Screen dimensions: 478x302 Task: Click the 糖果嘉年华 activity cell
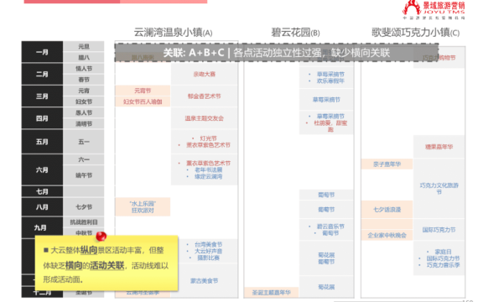coord(439,147)
